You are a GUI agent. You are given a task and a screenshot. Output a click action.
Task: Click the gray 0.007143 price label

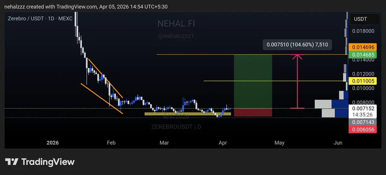pyautogui.click(x=363, y=122)
